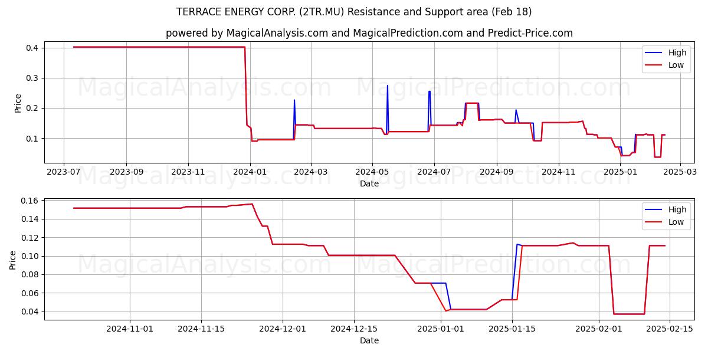Click the upper chart's 'Date' axis label
The image size is (708, 354).
point(369,183)
